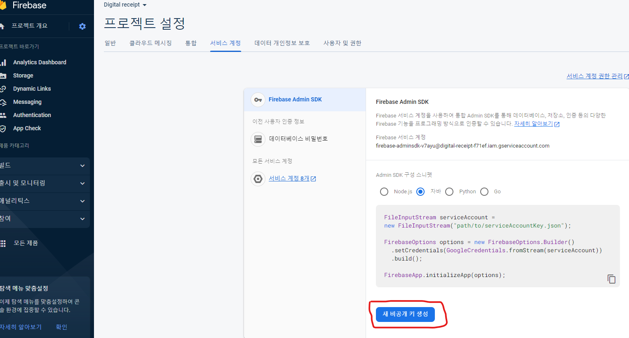Click the service accounts hexagon icon
The image size is (629, 338).
[x=258, y=178]
